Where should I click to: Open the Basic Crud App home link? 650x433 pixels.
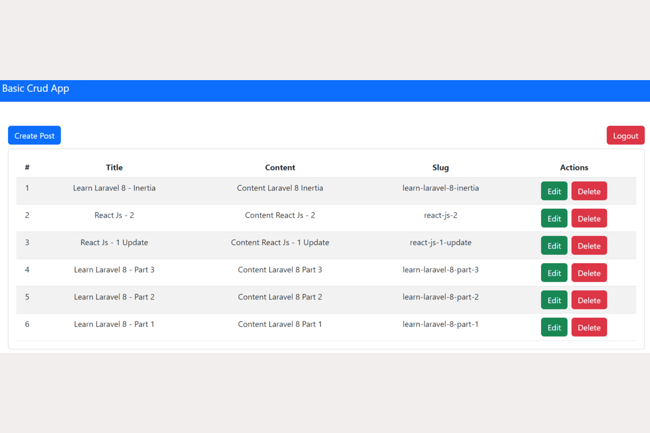(x=36, y=88)
